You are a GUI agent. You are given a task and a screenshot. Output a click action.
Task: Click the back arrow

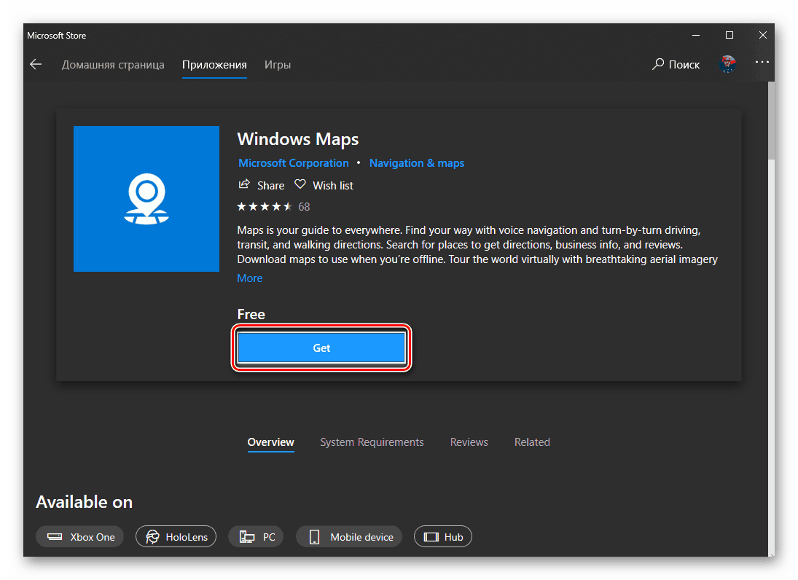(x=36, y=64)
